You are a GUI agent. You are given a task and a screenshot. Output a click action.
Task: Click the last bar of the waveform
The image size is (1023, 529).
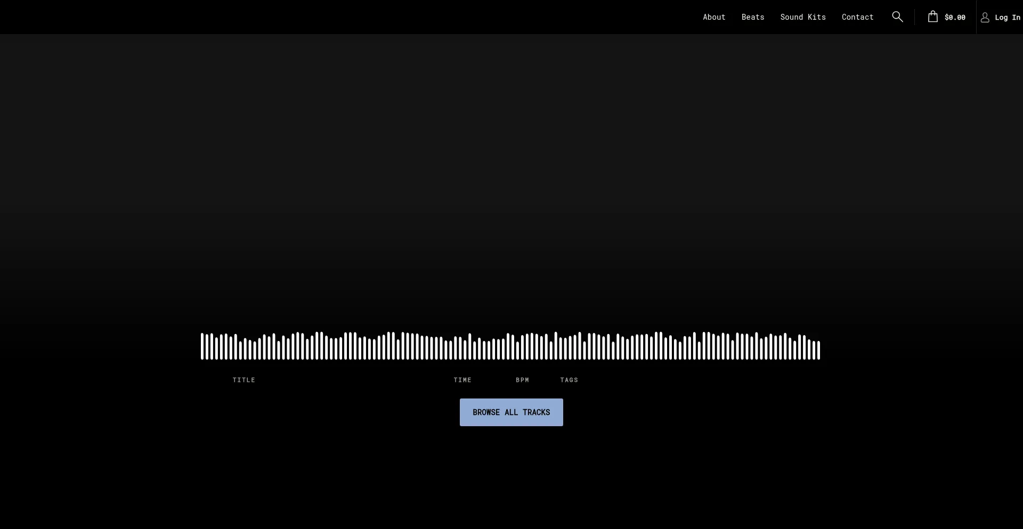coord(818,350)
